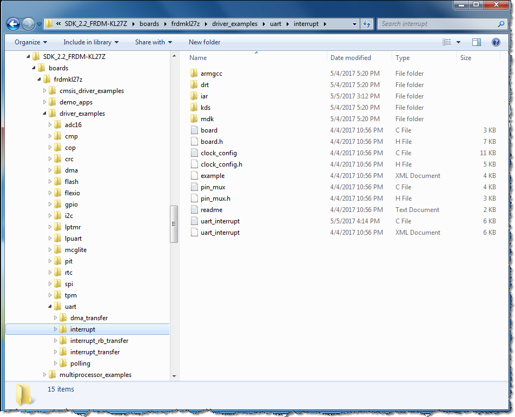
Task: Collapse the uart tree node
Action: 50,306
